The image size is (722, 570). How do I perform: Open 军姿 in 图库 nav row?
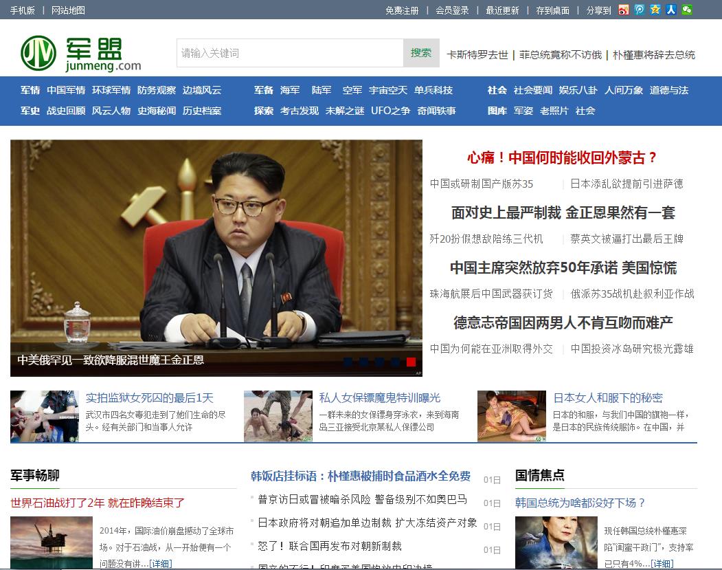[x=523, y=111]
